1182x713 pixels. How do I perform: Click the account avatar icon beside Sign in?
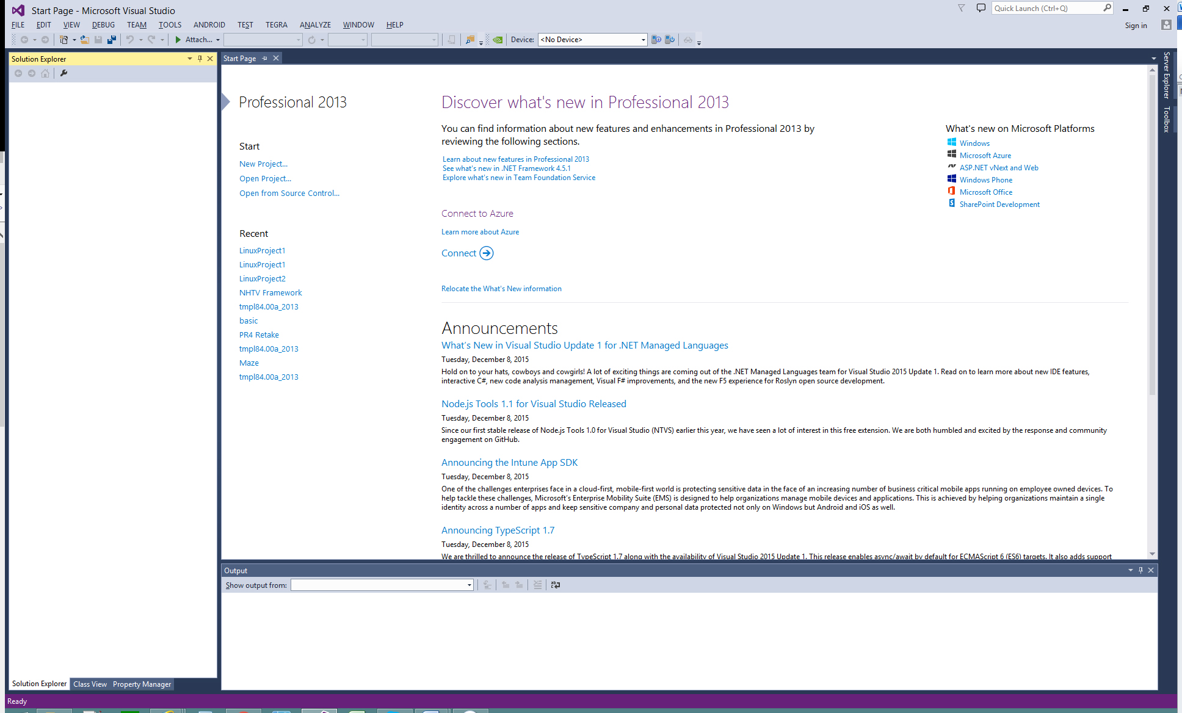point(1166,25)
